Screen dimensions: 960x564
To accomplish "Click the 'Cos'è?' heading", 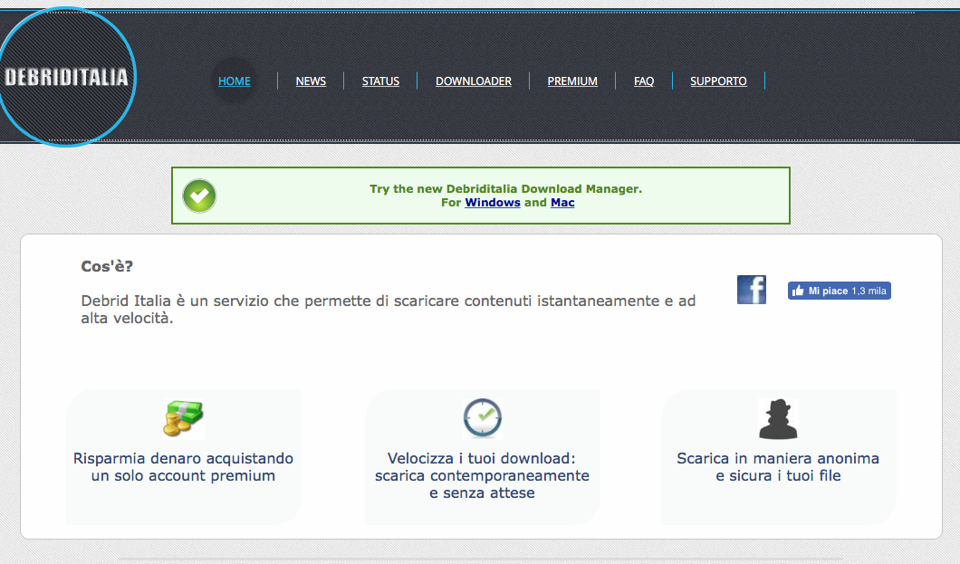I will coord(107,266).
